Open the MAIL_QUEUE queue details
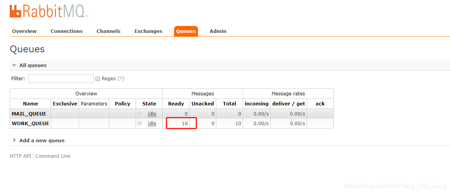450x193 pixels. click(x=29, y=114)
